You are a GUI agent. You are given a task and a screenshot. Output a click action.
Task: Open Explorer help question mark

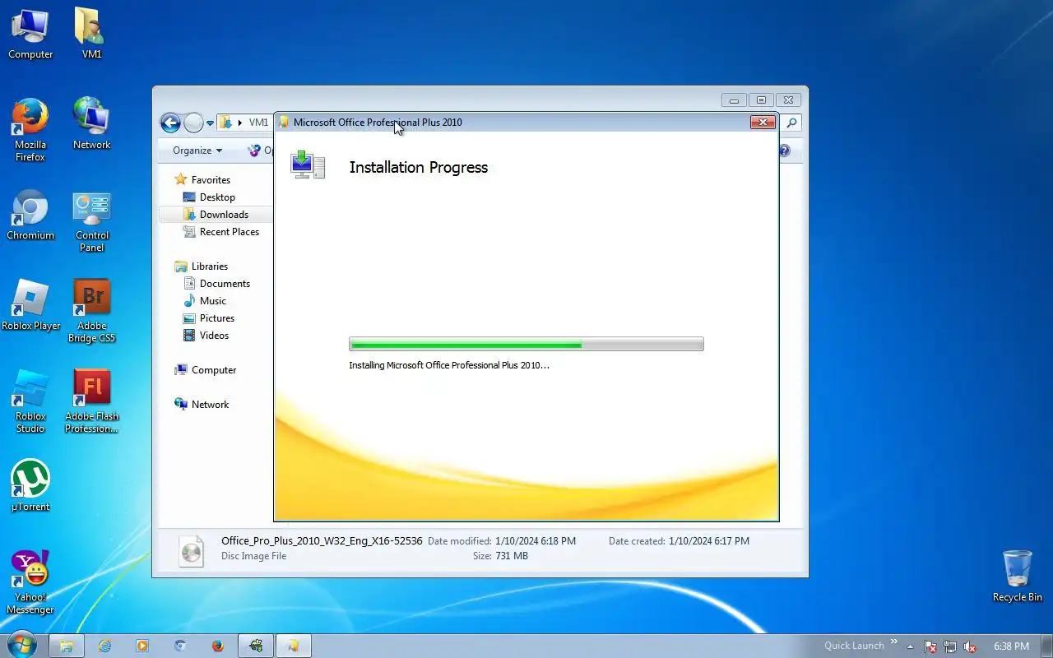point(784,151)
